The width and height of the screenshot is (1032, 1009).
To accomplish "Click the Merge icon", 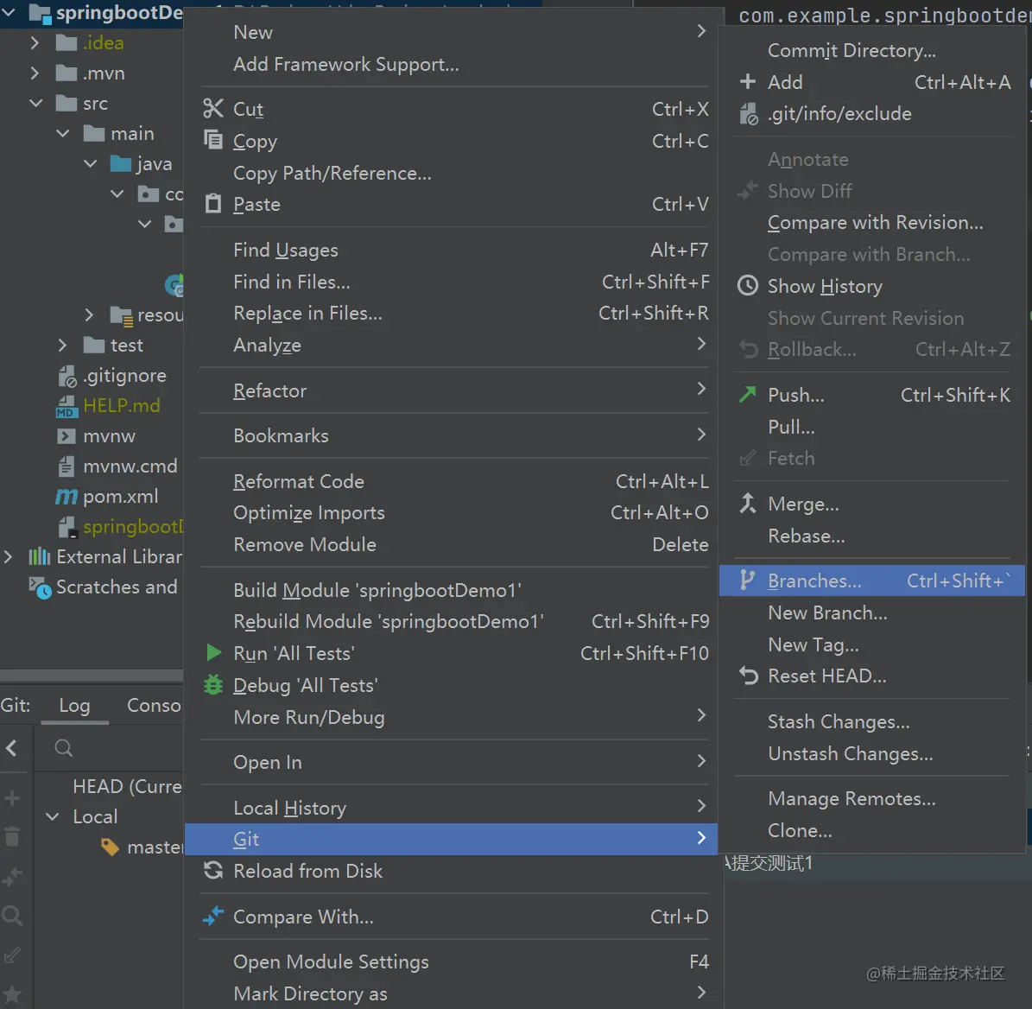I will 748,504.
